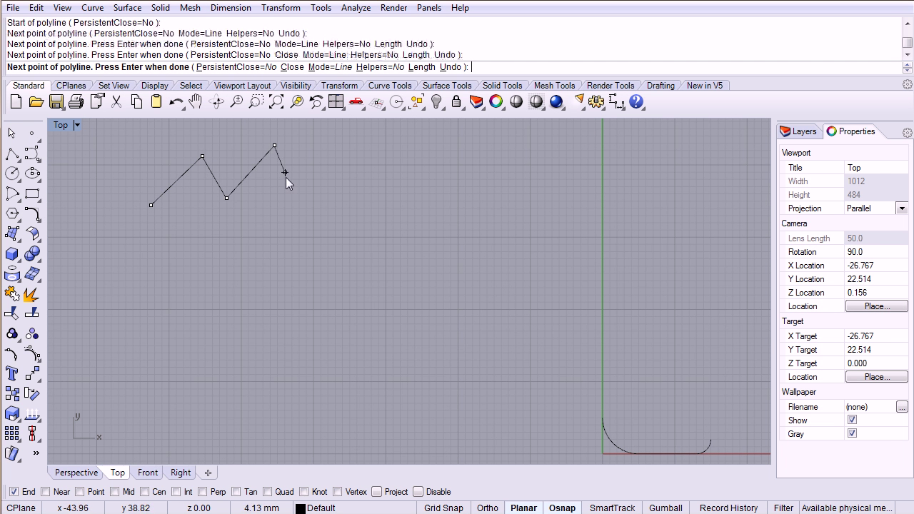Select the Polyline tool in the sidebar
Viewport: 914px width, 514px height.
click(12, 153)
